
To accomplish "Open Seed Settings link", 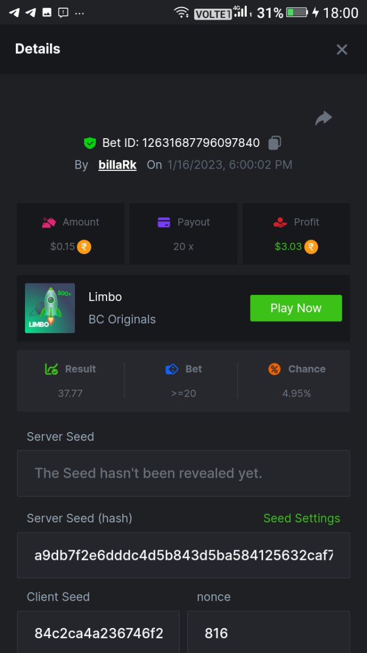I will point(302,518).
